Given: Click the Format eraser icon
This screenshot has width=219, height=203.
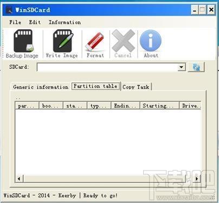Looking at the screenshot, I should pos(95,42).
